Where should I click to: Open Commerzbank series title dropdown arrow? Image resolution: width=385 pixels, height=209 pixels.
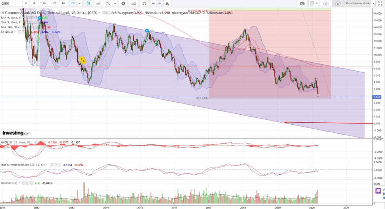point(99,13)
